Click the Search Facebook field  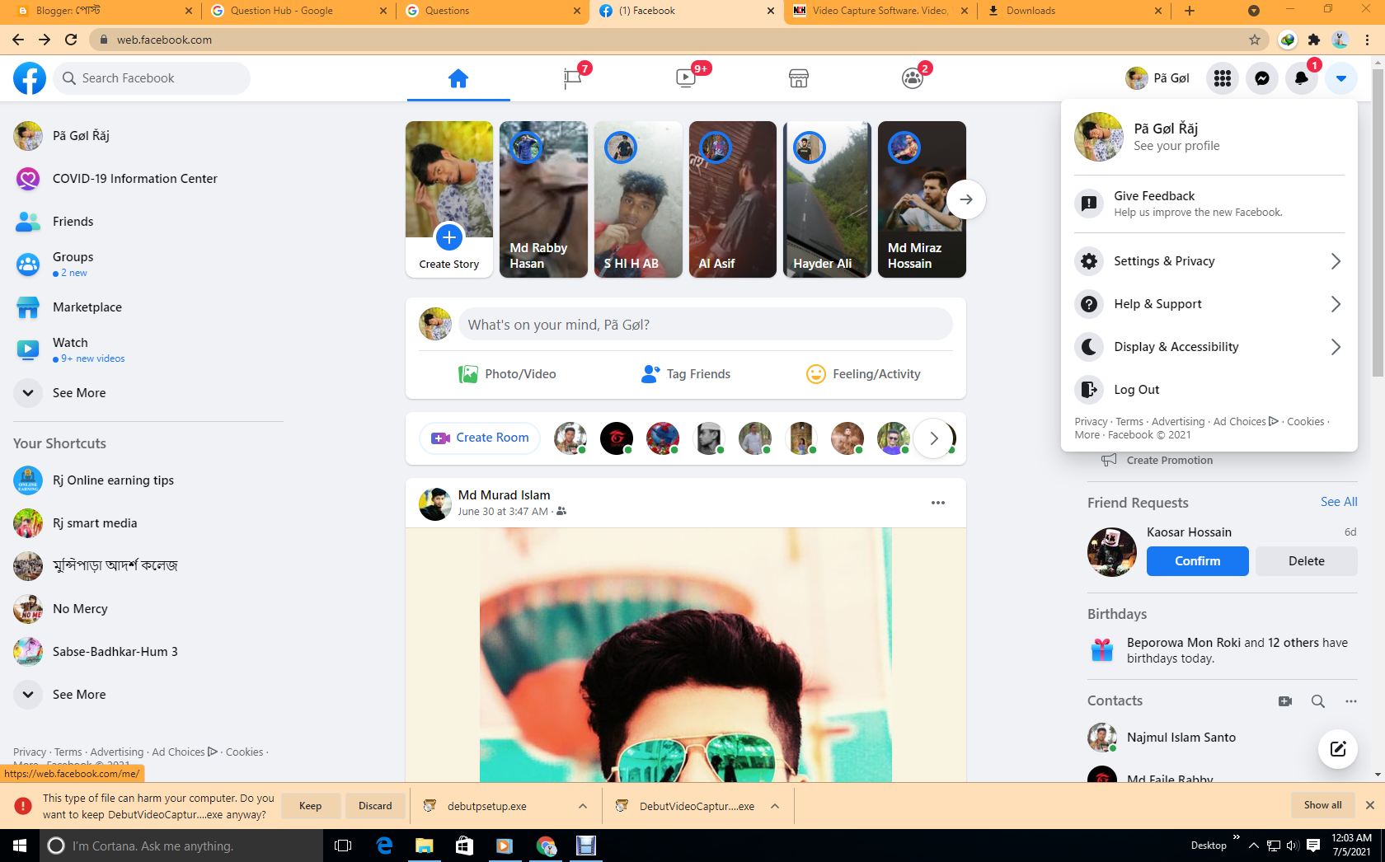click(153, 78)
